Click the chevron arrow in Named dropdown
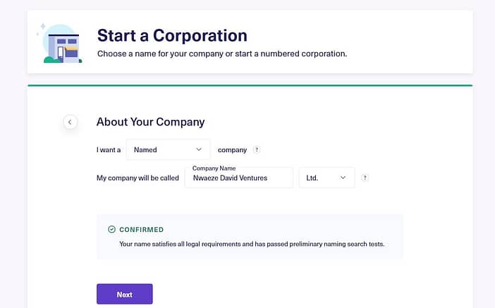 [x=199, y=149]
